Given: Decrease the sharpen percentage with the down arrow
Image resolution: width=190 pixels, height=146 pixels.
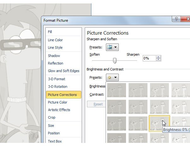Looking at the screenshot, I should pyautogui.click(x=158, y=60).
